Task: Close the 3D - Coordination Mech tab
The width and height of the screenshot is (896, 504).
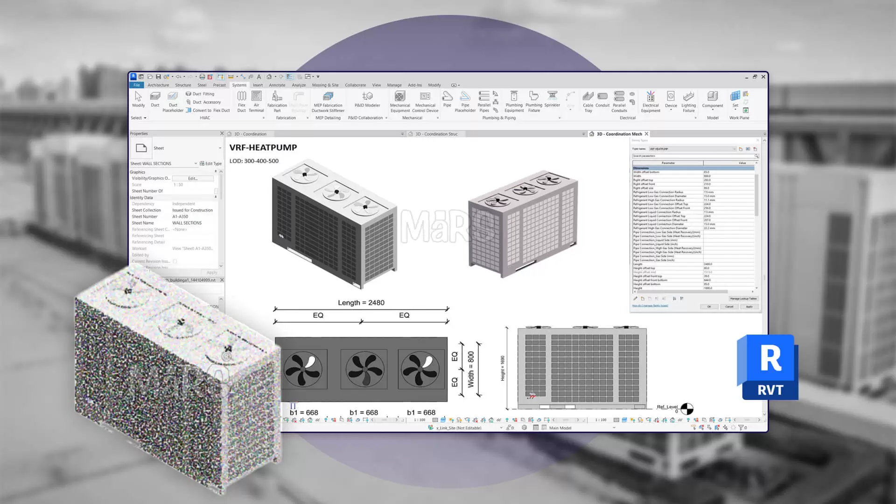Action: click(x=646, y=134)
